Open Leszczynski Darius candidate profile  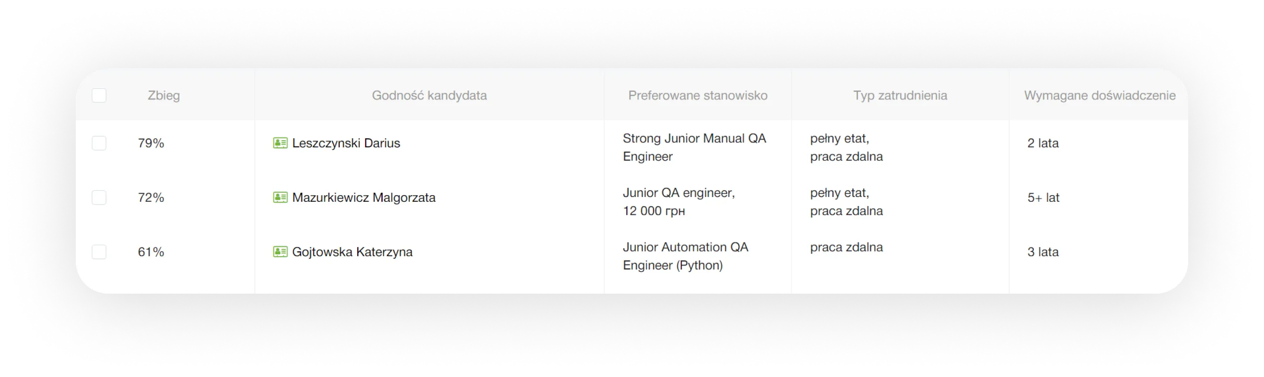click(346, 143)
